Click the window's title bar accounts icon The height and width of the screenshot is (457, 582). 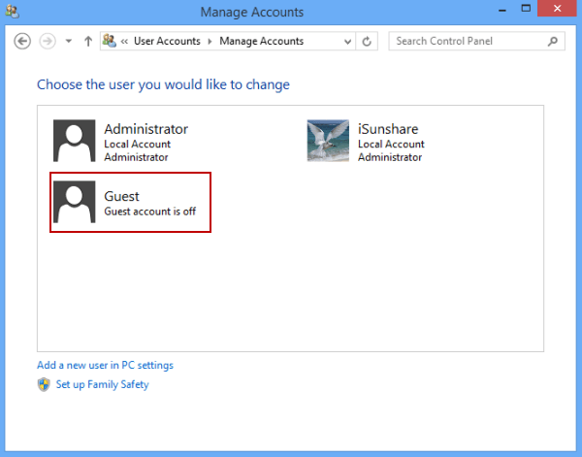(12, 12)
